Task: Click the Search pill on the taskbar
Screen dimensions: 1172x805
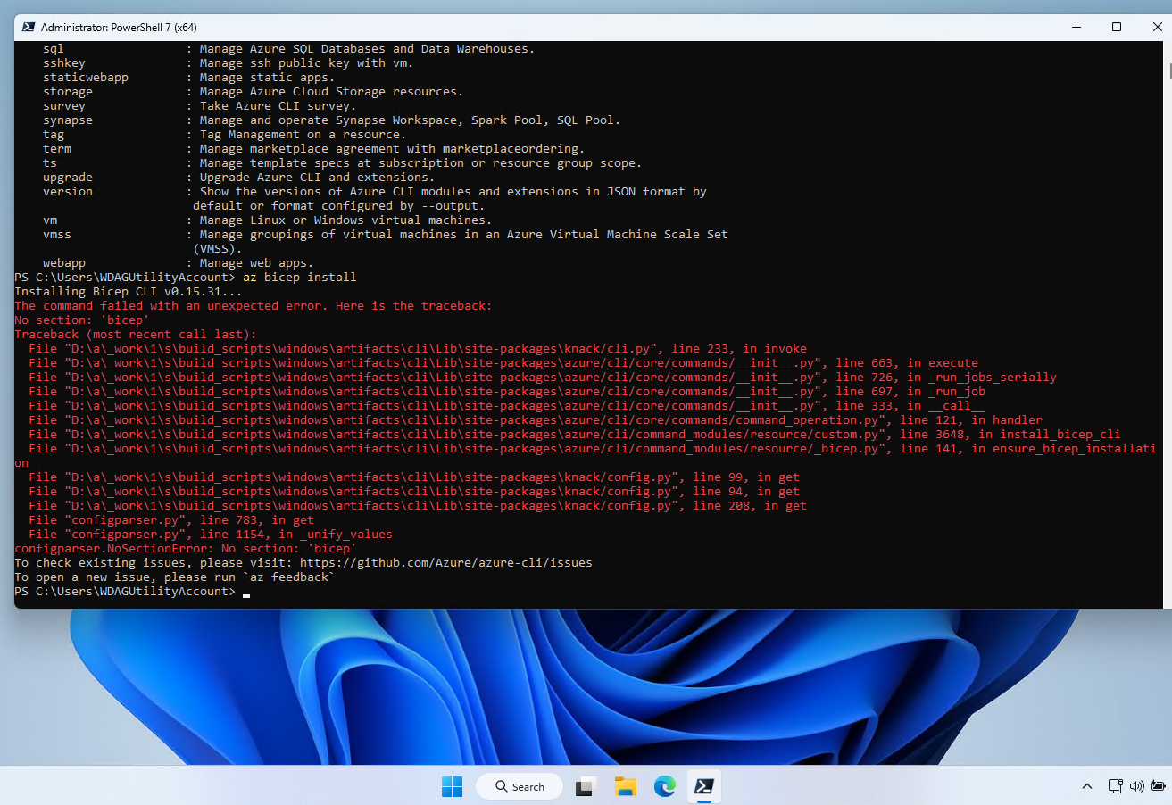Action: [x=519, y=786]
